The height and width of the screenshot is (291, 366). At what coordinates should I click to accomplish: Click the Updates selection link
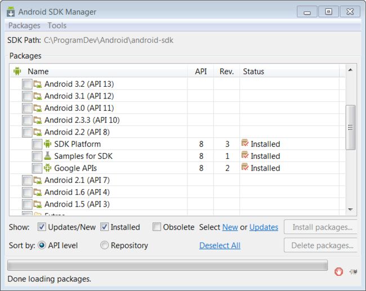tap(264, 227)
